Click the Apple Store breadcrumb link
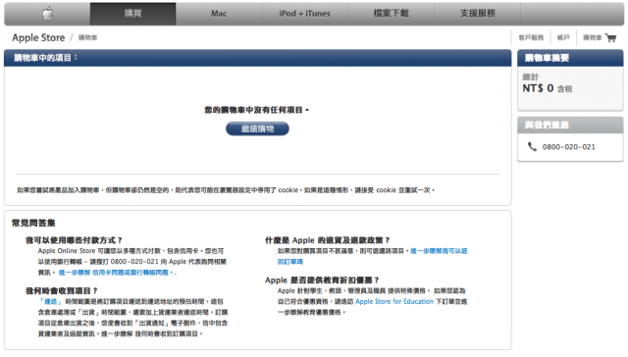Screen dimensions: 628x357 [38, 37]
